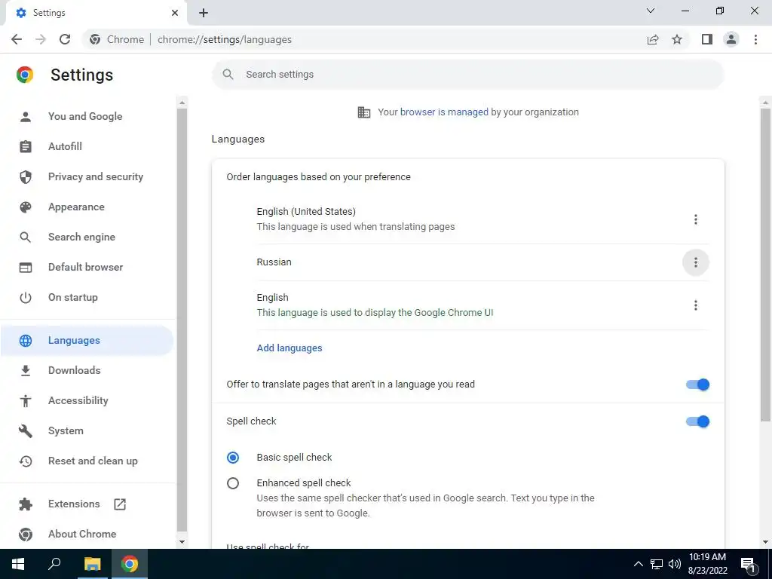
Task: Click the main page scrollbar thumb
Action: (765, 265)
